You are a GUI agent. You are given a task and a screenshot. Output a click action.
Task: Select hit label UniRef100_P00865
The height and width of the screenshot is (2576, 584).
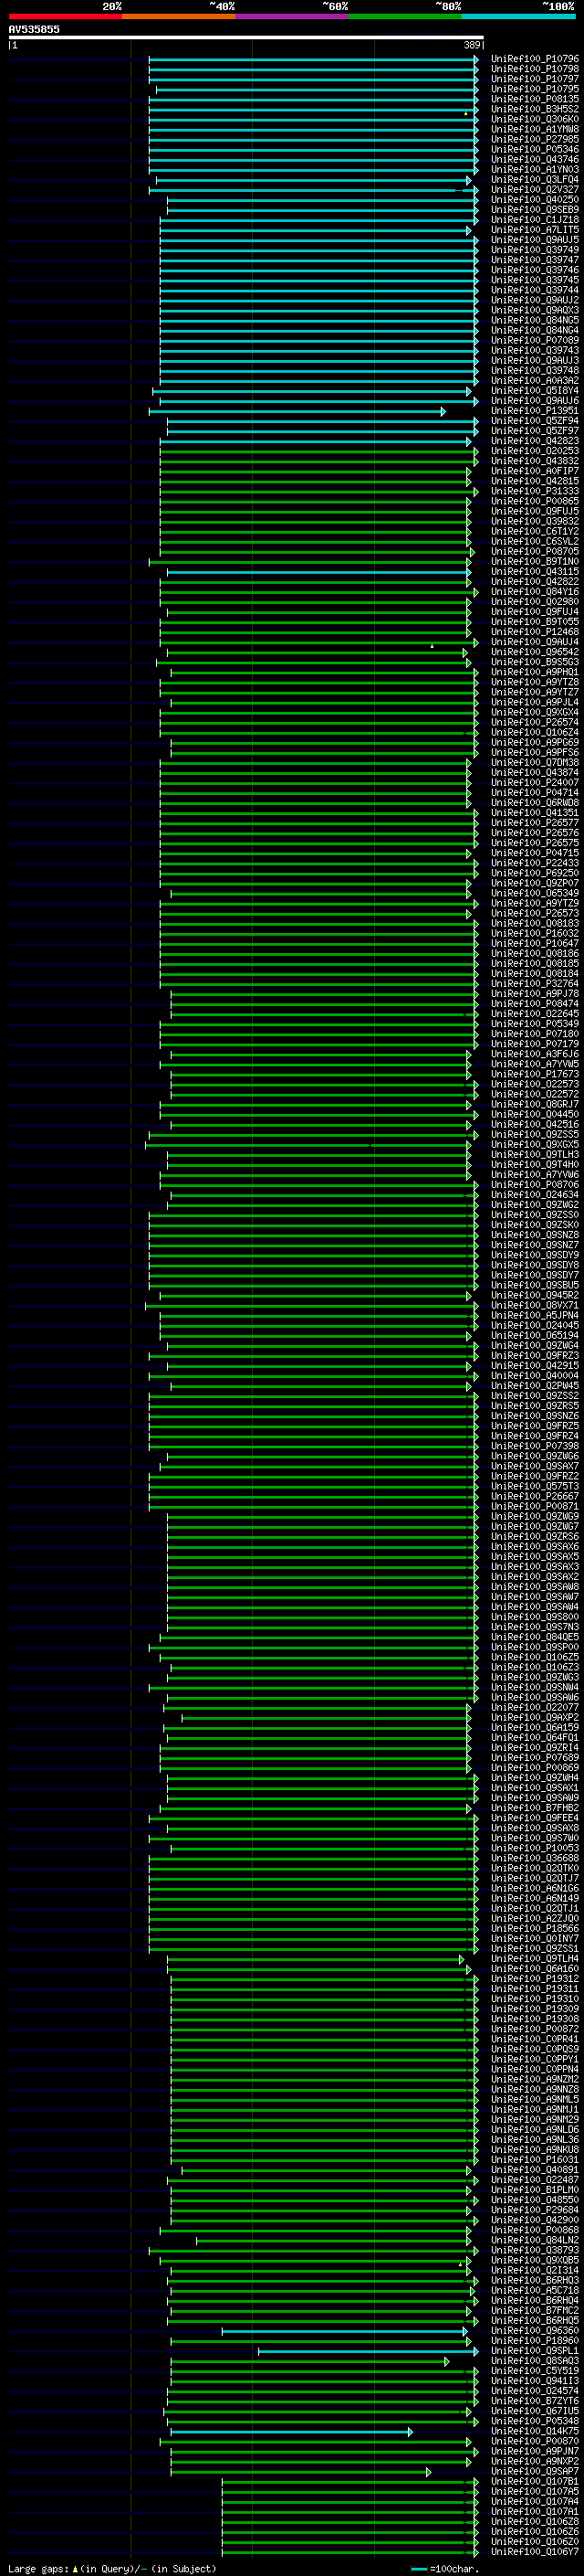pos(535,501)
